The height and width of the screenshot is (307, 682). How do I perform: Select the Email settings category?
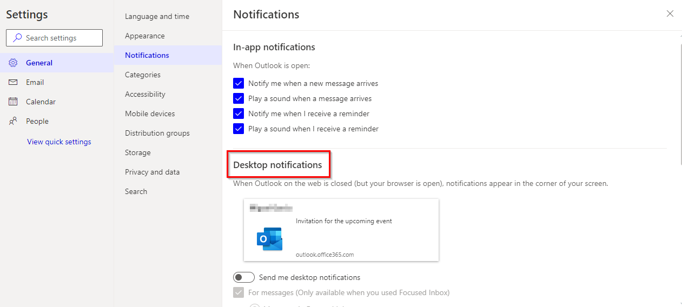pyautogui.click(x=57, y=82)
